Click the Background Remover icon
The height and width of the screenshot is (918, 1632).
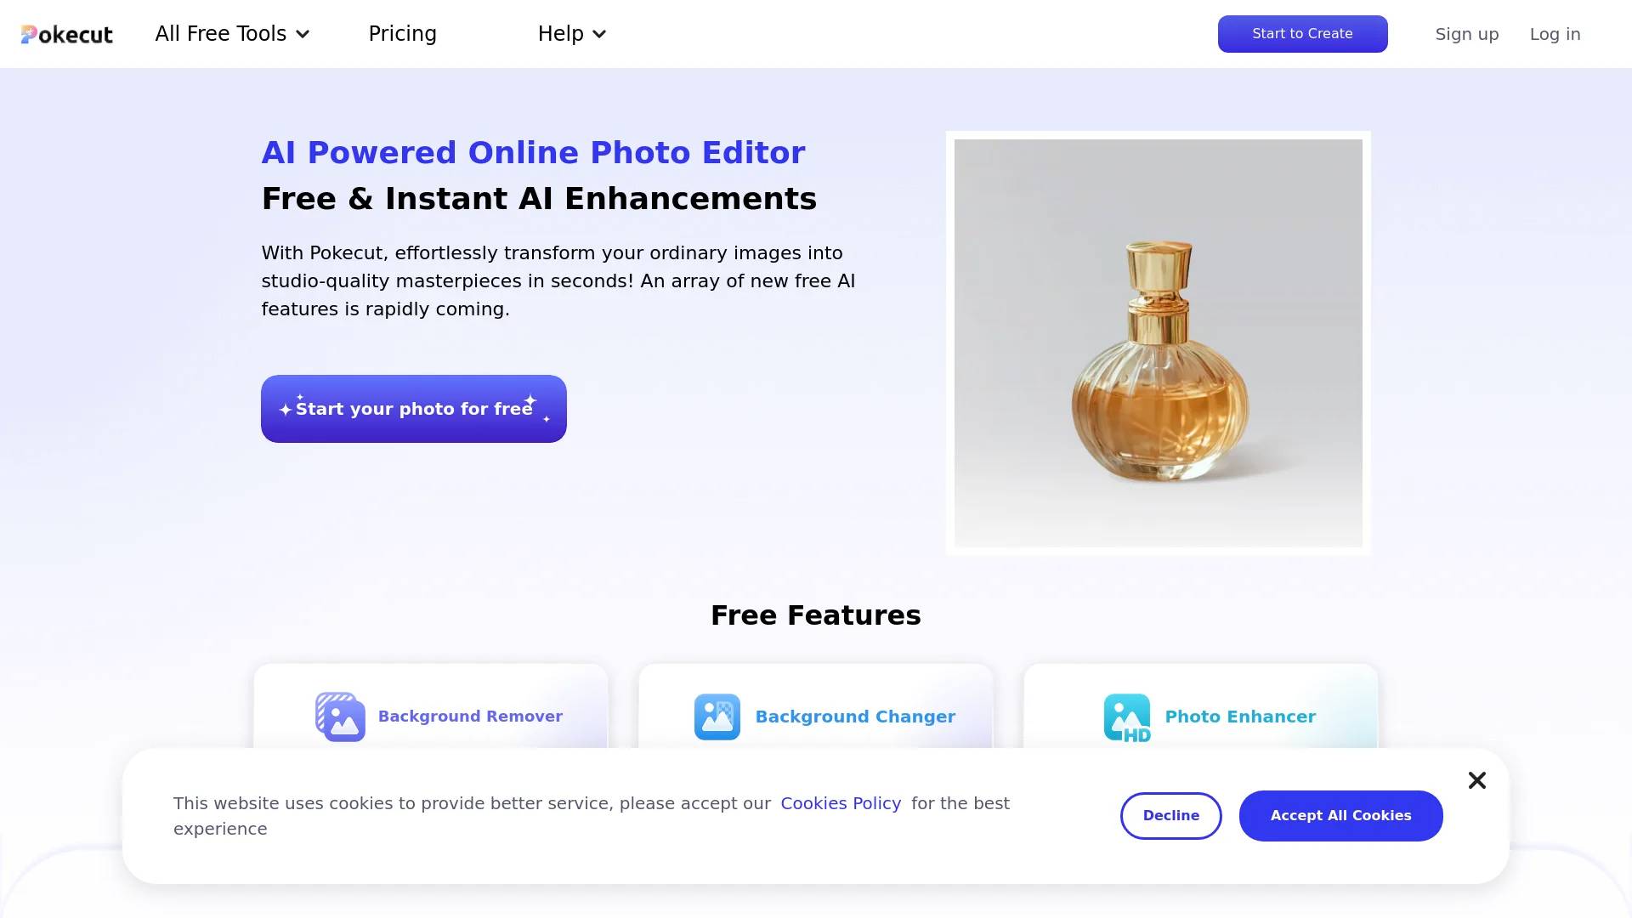(x=340, y=715)
